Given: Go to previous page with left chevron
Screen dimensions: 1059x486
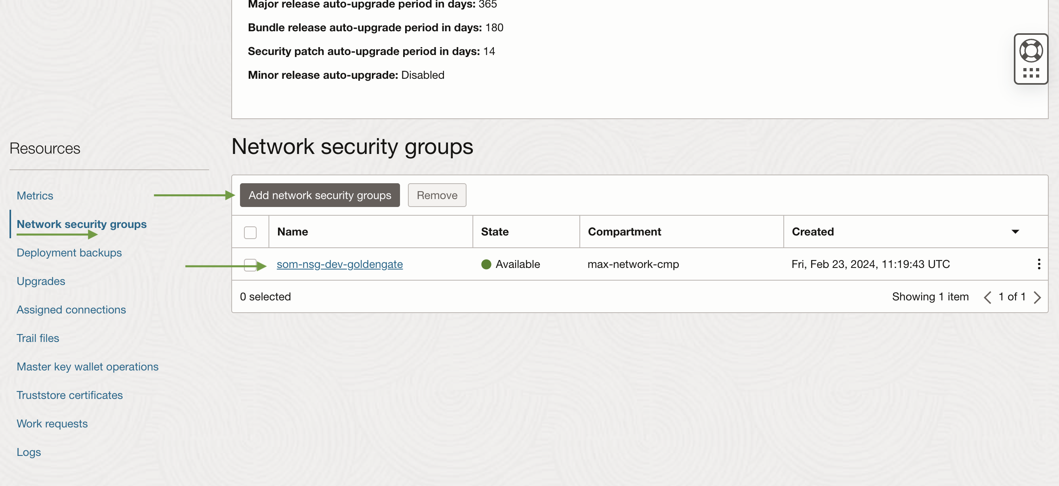Looking at the screenshot, I should (x=987, y=297).
